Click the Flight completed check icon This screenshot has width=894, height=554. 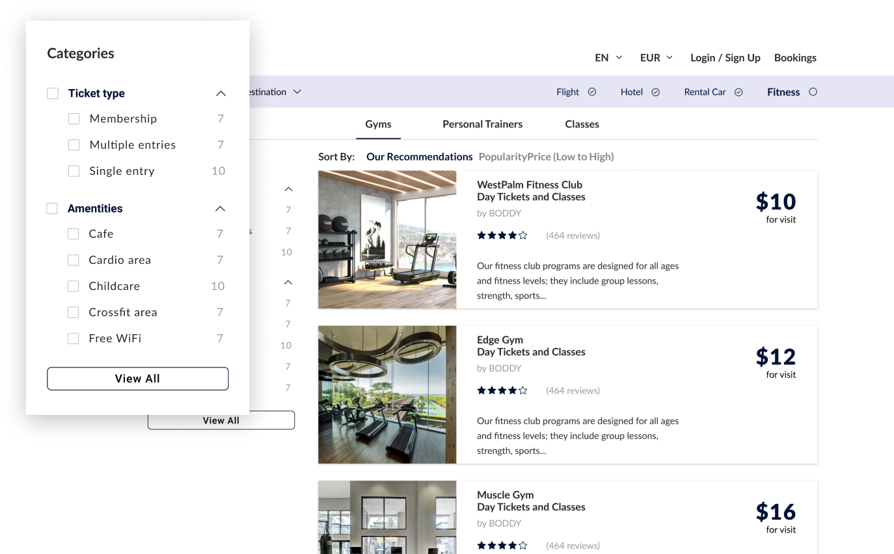(x=592, y=92)
